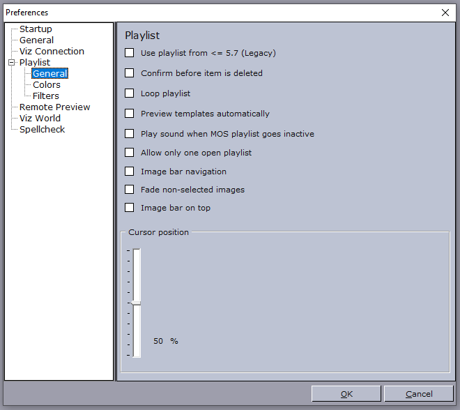Image resolution: width=460 pixels, height=410 pixels.
Task: Check Play sound when MOS playlist goes inactive
Action: 130,134
